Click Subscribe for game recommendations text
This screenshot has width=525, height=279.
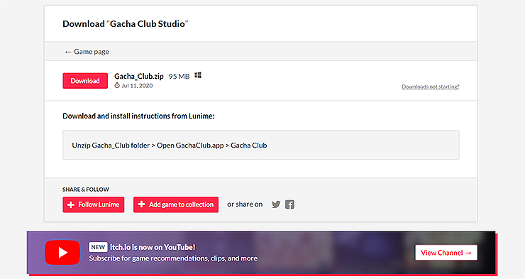click(x=173, y=258)
